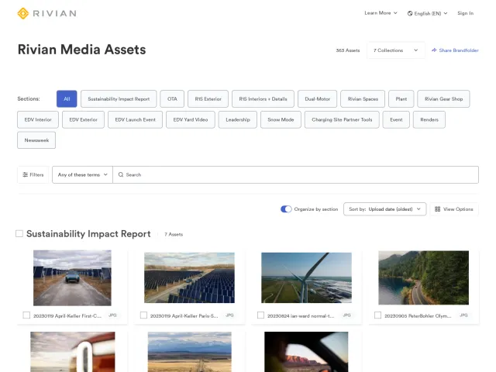This screenshot has height=372, width=496.
Task: Open Sort by Upload date dropdown
Action: click(x=384, y=209)
